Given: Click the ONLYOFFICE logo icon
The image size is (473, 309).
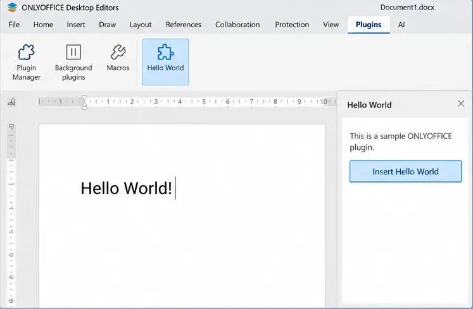Looking at the screenshot, I should click(x=13, y=8).
